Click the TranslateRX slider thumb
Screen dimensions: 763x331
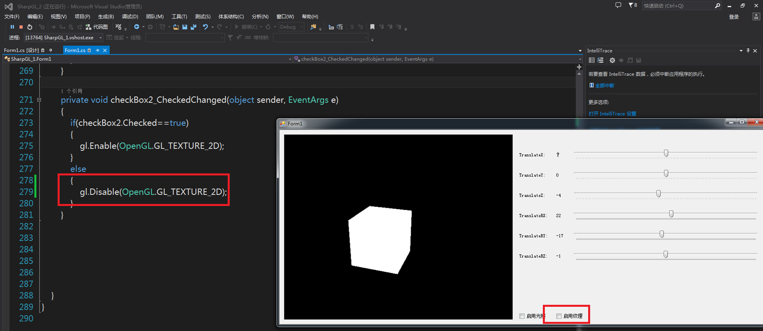671,214
